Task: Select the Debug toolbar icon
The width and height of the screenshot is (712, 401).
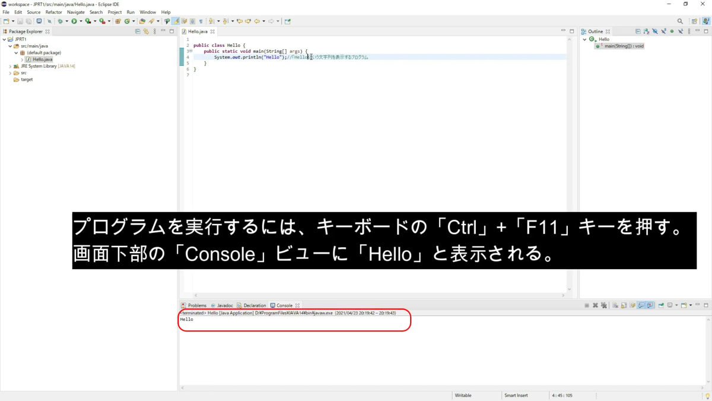Action: tap(61, 21)
